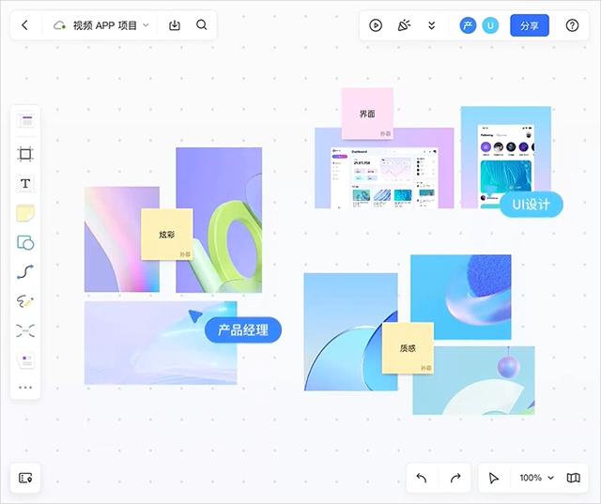Click the 分享 share button
The height and width of the screenshot is (504, 601).
530,25
